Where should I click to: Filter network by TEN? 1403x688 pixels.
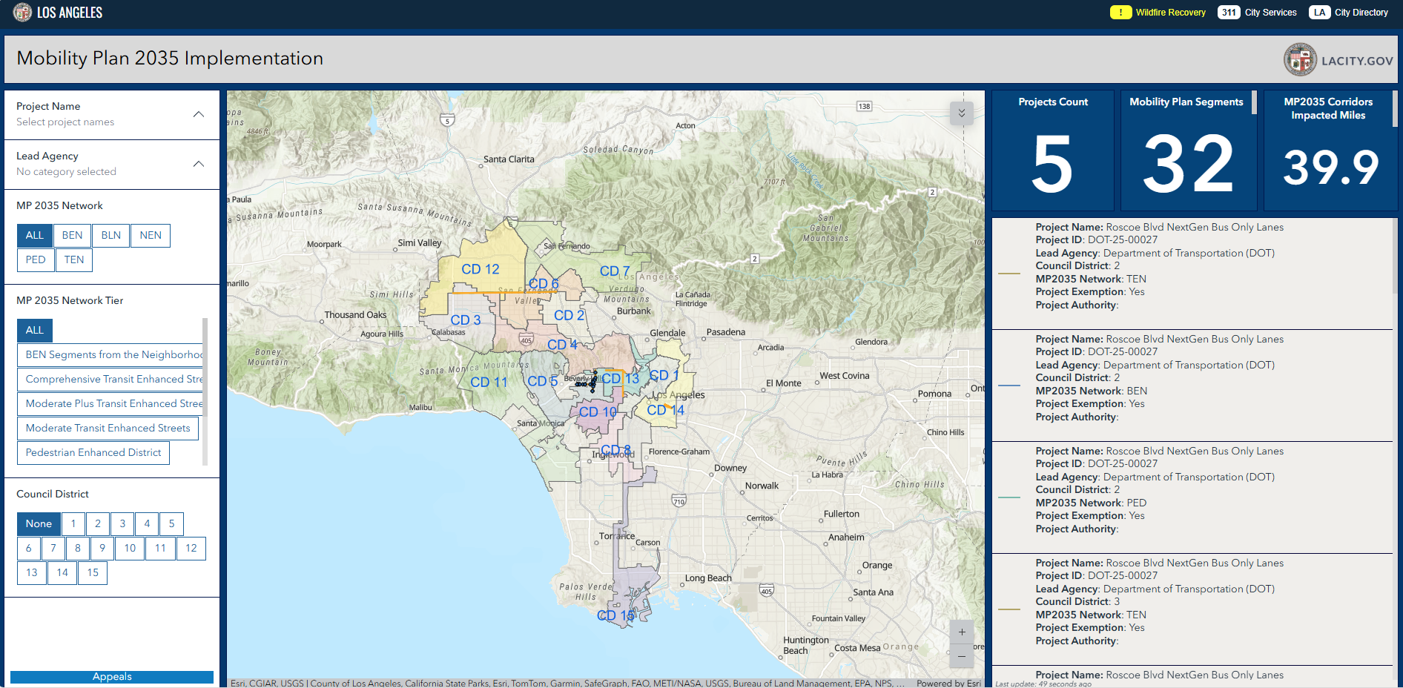[74, 260]
